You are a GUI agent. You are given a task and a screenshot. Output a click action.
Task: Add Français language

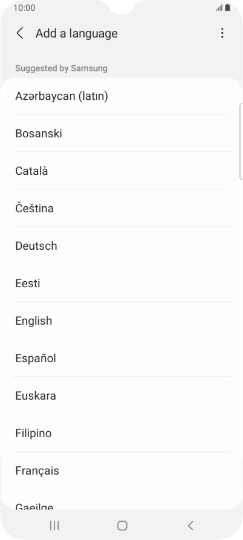click(x=121, y=471)
